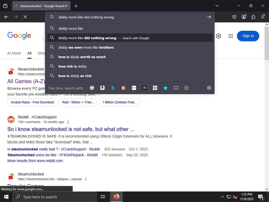Select suggestion 'diddy more like did nothing wrong'
Viewport: 269px width, 202px height.
[130, 38]
